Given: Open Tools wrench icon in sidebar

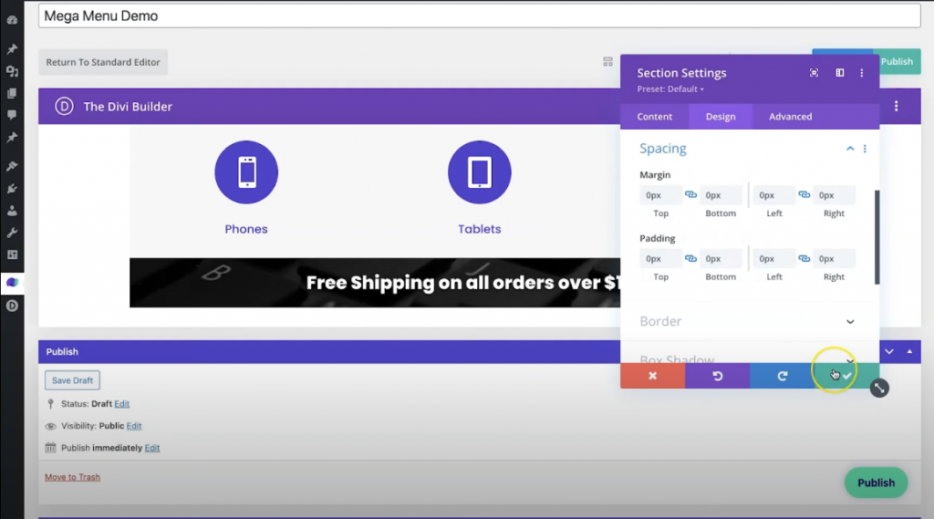Looking at the screenshot, I should click(x=12, y=233).
